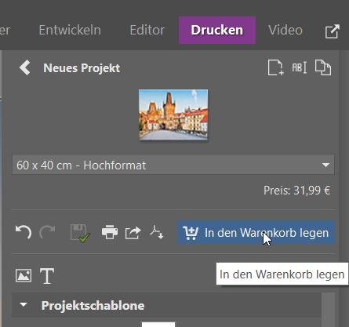Open the 60 x 40 cm Hochformat dropdown

tap(173, 165)
